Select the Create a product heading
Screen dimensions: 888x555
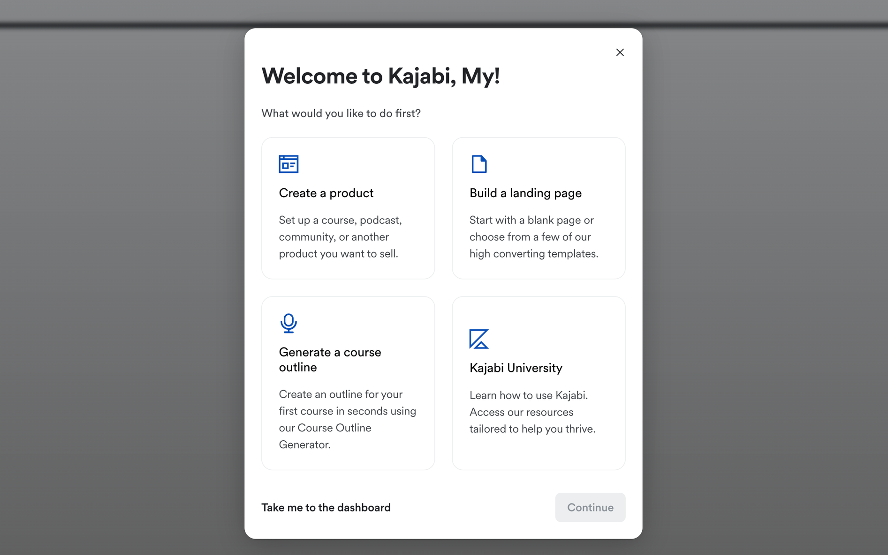tap(326, 193)
